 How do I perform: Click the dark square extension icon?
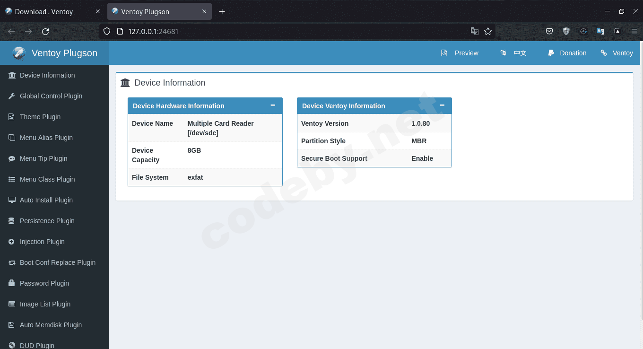tap(617, 32)
